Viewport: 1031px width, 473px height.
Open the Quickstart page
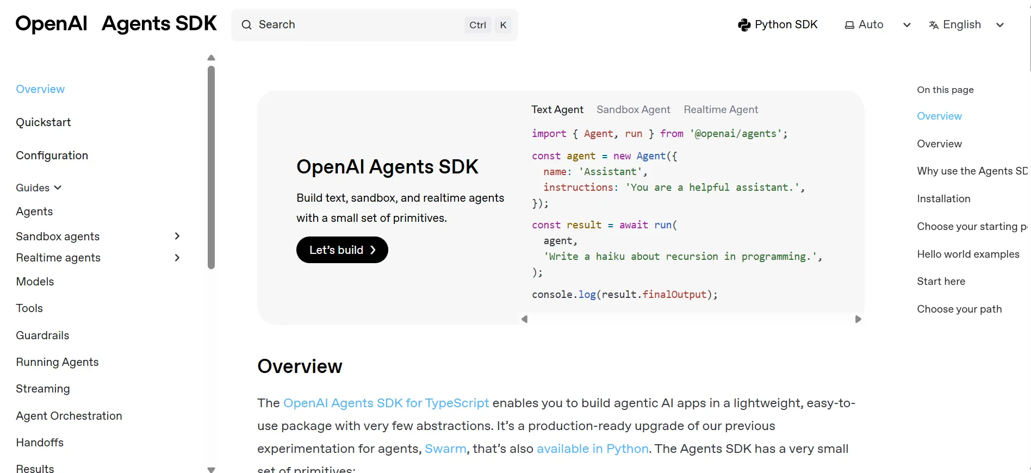[44, 122]
